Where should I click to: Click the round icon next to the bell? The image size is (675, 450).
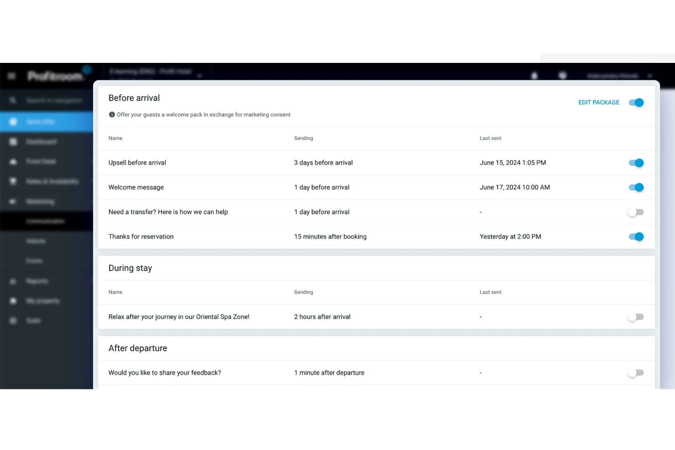click(x=563, y=76)
